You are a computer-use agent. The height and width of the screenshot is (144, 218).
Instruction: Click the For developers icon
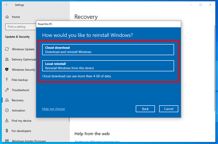[7, 131]
